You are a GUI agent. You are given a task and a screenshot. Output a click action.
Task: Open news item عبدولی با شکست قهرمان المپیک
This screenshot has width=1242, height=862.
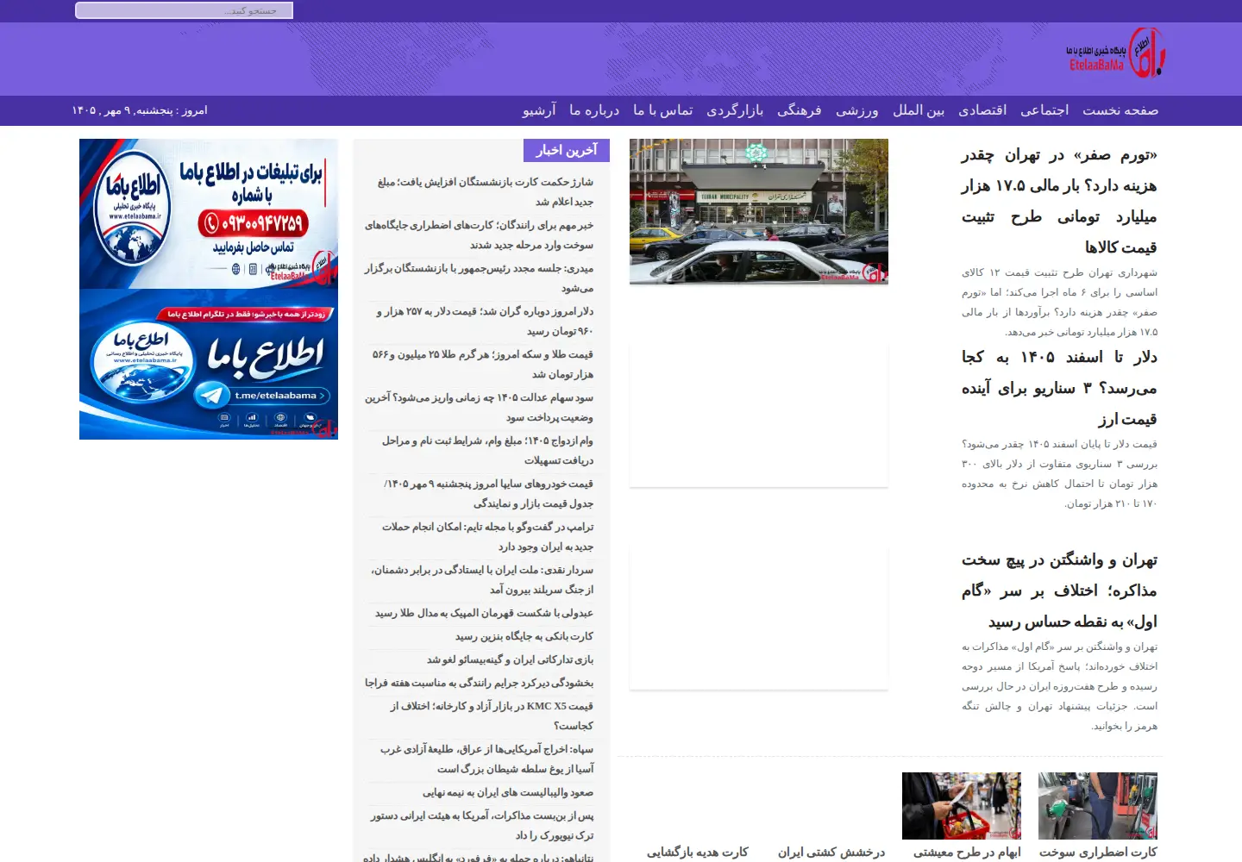(x=484, y=613)
